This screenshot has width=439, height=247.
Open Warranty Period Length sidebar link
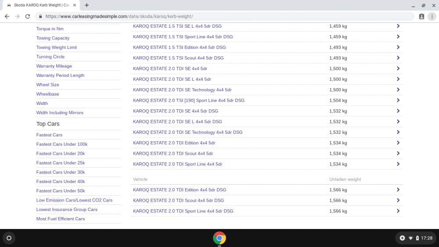click(x=60, y=75)
